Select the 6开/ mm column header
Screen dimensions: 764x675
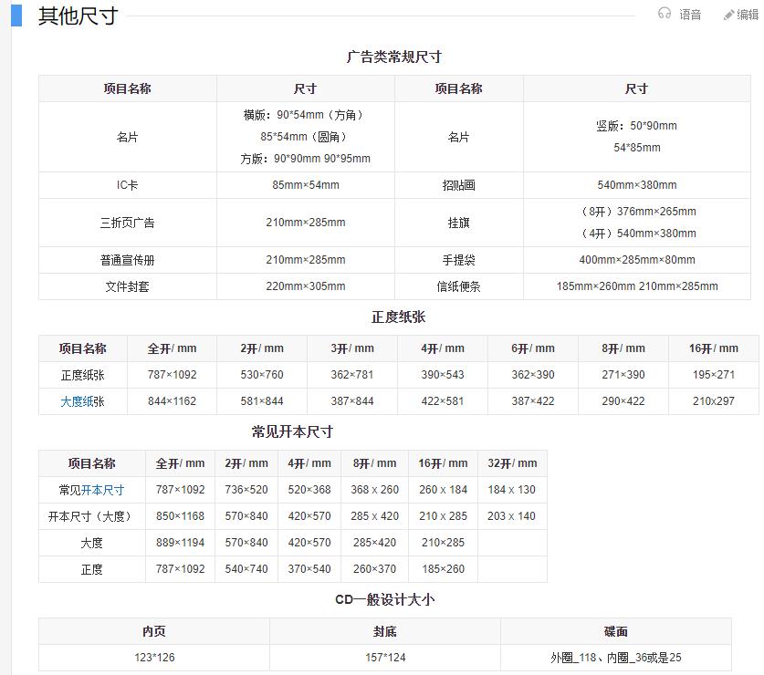pos(533,348)
